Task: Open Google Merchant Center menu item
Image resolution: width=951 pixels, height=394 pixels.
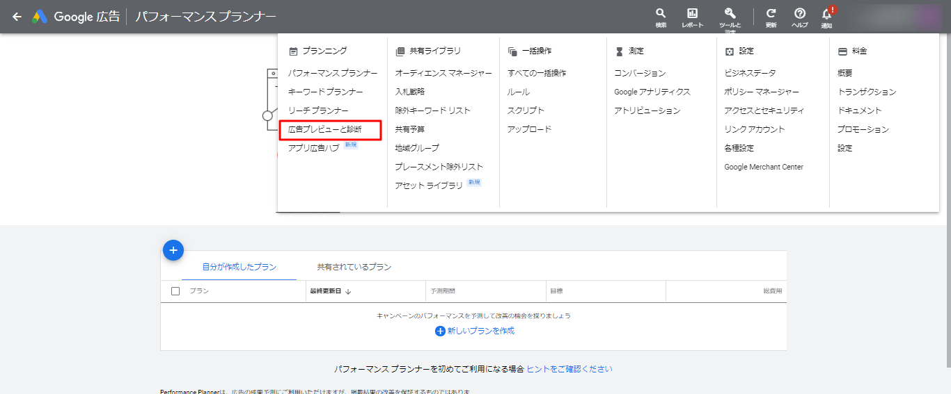Action: pyautogui.click(x=764, y=167)
